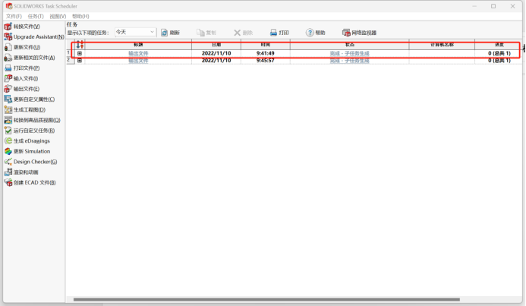526x306 pixels.
Task: Click the 输出文件(E) sidebar task
Action: [x=22, y=89]
